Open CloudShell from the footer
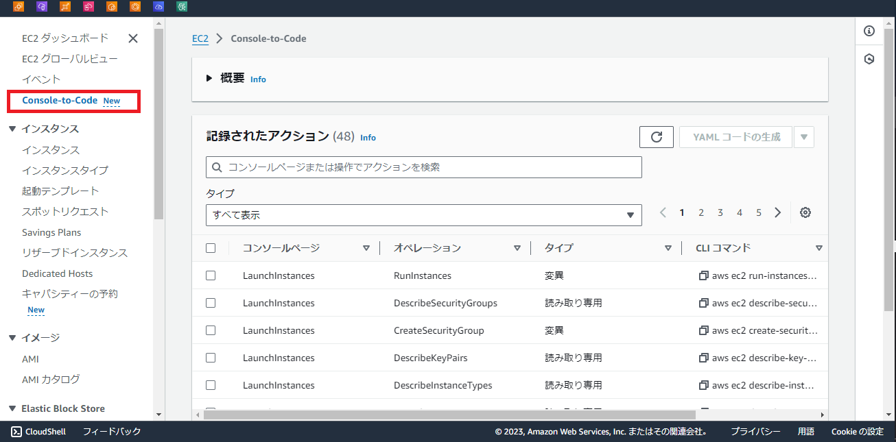896x442 pixels. [x=38, y=432]
